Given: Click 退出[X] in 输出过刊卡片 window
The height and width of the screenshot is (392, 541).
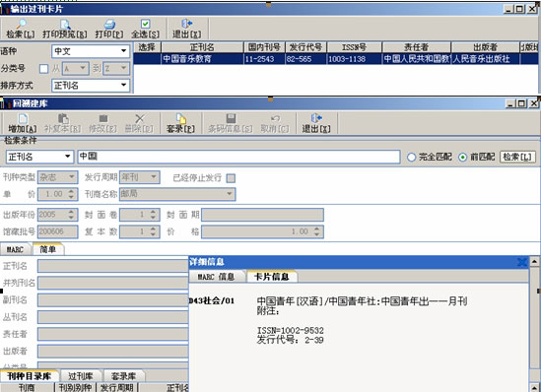Looking at the screenshot, I should pos(186,29).
